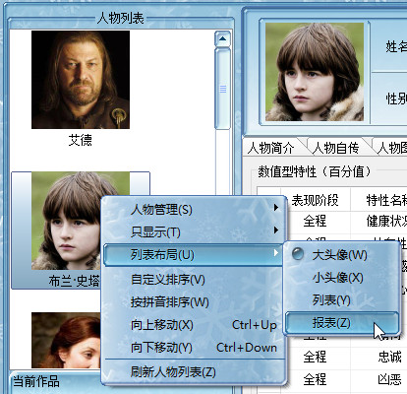
Task: Expand the 只显示(T) submenu
Action: point(193,231)
